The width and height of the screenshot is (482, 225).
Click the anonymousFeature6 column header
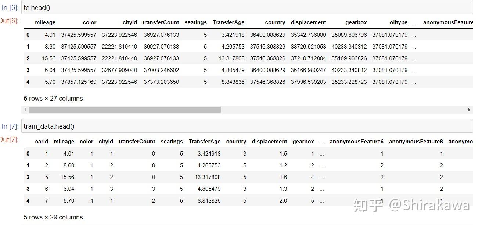coord(356,142)
